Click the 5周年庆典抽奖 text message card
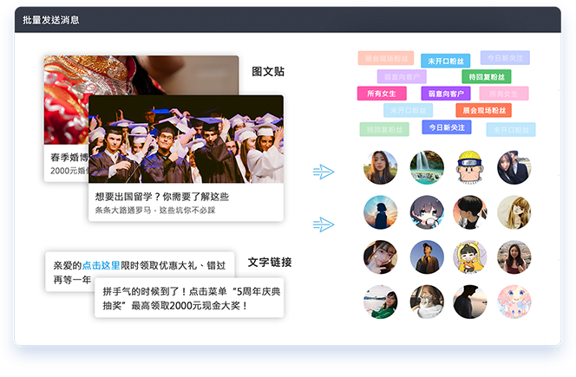The width and height of the screenshot is (576, 377). coord(189,297)
